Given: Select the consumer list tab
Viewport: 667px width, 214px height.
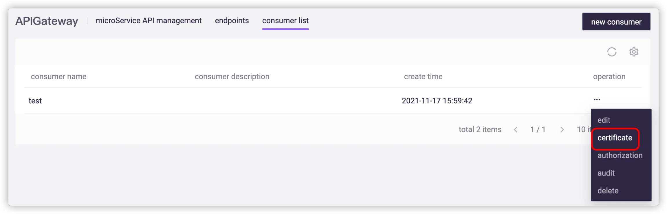Looking at the screenshot, I should 285,21.
